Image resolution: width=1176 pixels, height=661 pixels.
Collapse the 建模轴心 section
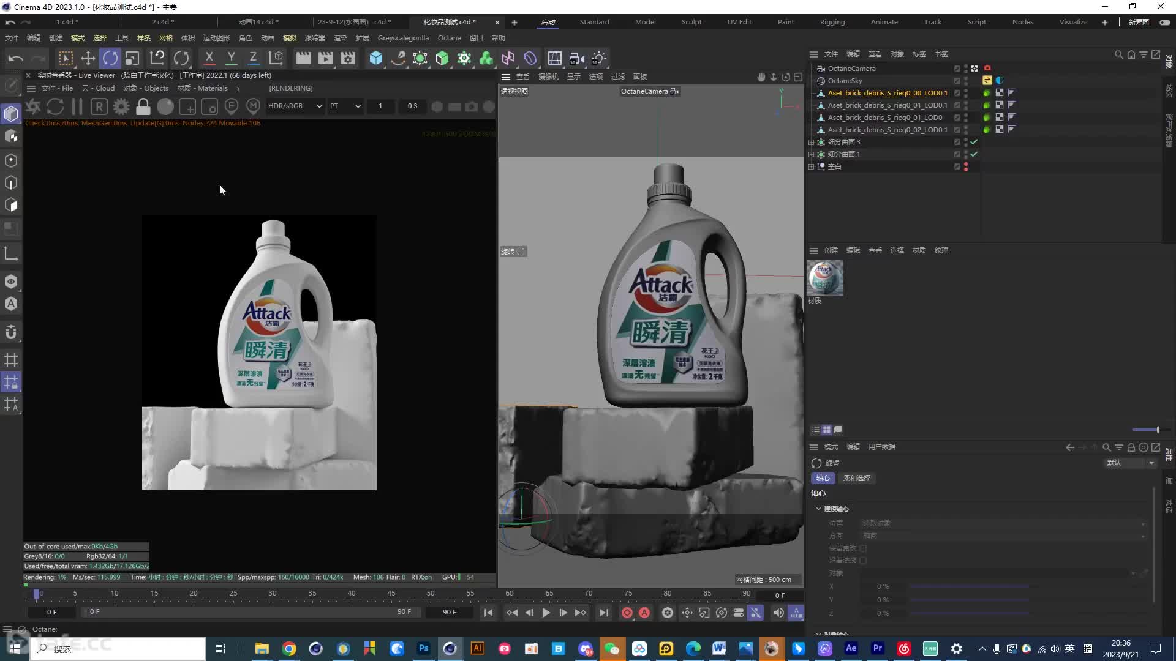pos(818,509)
